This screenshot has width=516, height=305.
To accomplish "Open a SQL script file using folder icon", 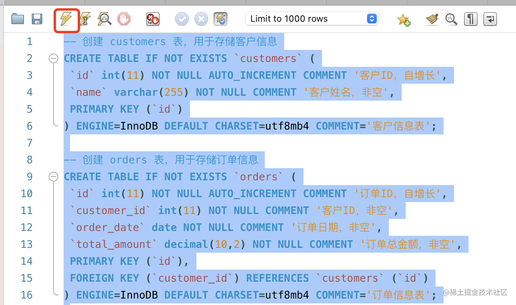I will coord(17,19).
